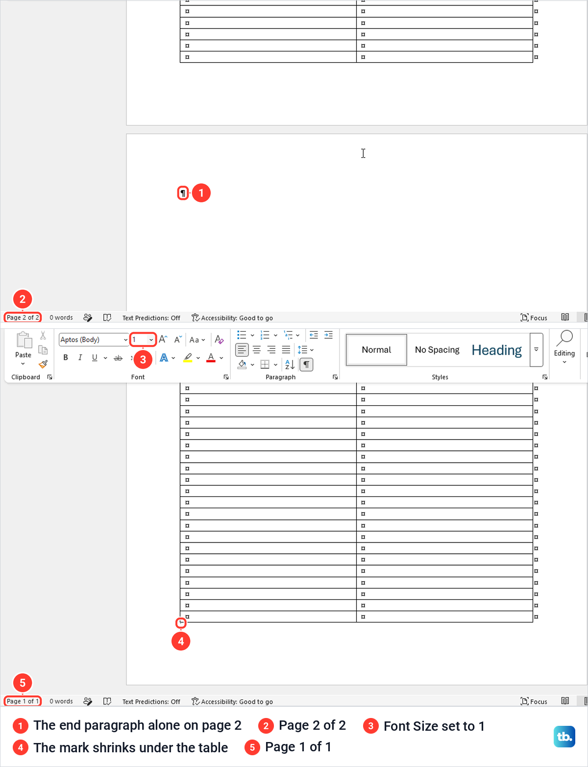Click 'Page 1 of 1' status indicator
588x767 pixels.
pos(23,701)
